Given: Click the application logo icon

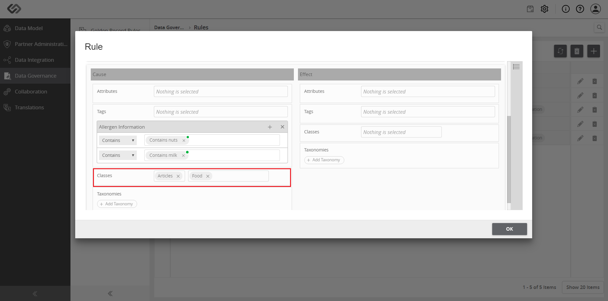Looking at the screenshot, I should pyautogui.click(x=14, y=9).
